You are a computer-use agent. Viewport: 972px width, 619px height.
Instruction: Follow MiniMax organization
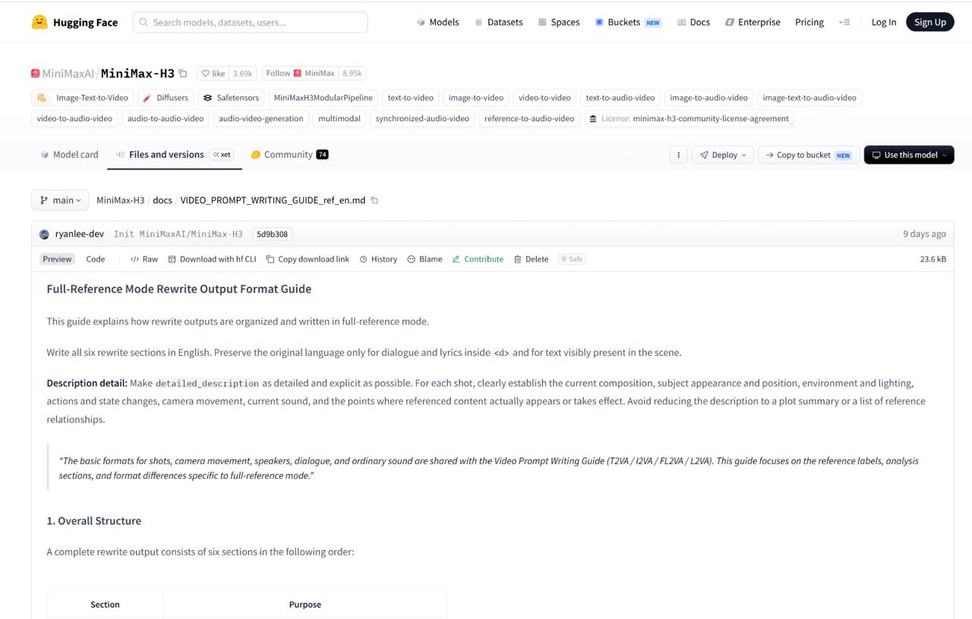click(300, 74)
